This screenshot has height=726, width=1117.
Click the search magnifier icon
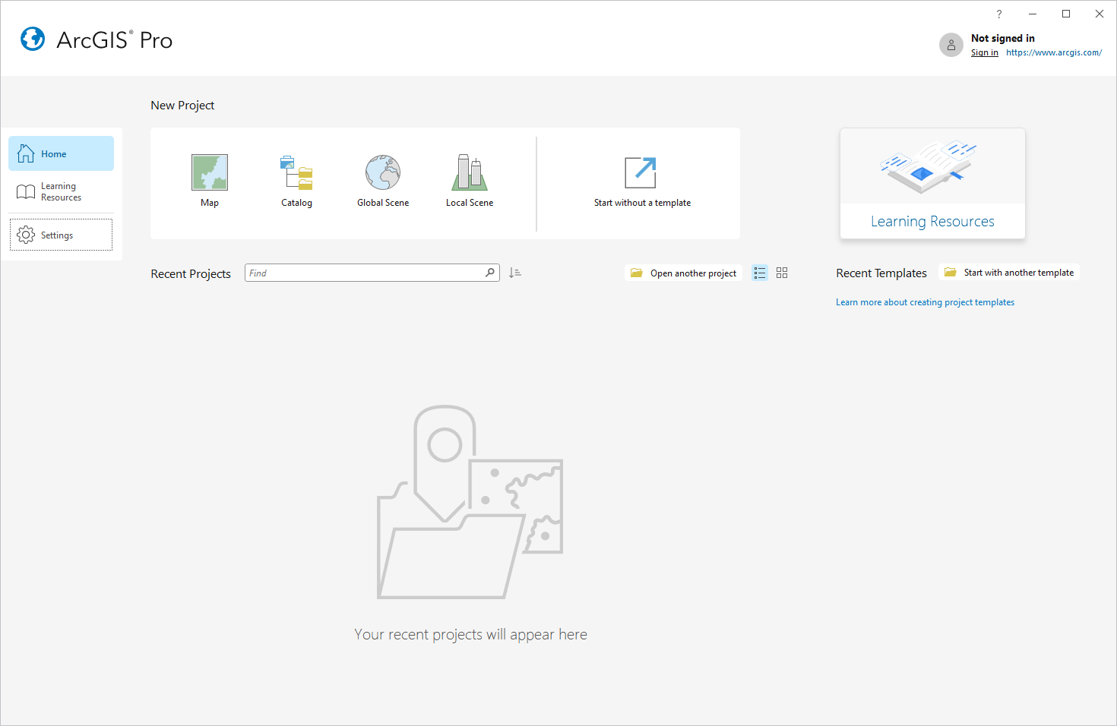490,273
